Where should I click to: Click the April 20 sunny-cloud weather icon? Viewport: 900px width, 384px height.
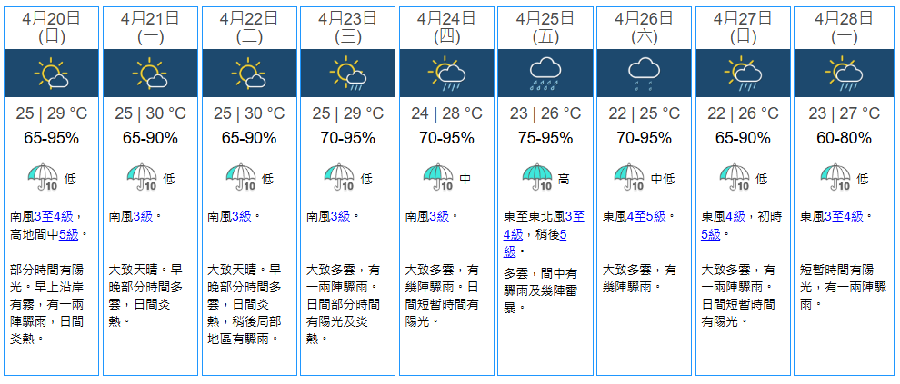click(x=51, y=74)
